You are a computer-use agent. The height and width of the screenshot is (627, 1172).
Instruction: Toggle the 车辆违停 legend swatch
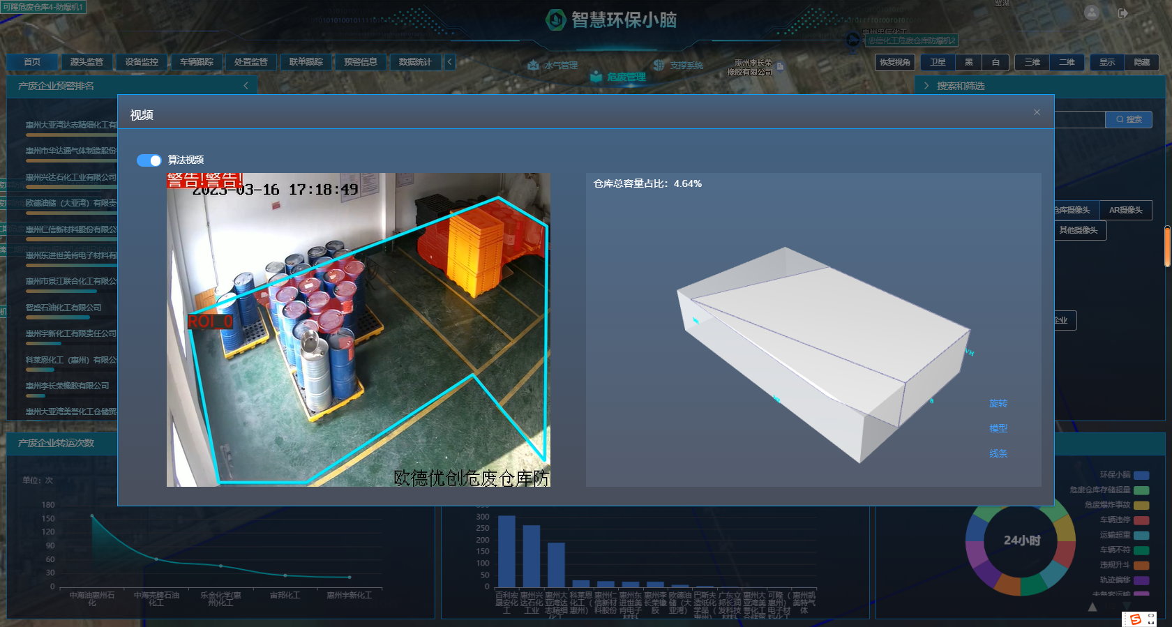1141,520
